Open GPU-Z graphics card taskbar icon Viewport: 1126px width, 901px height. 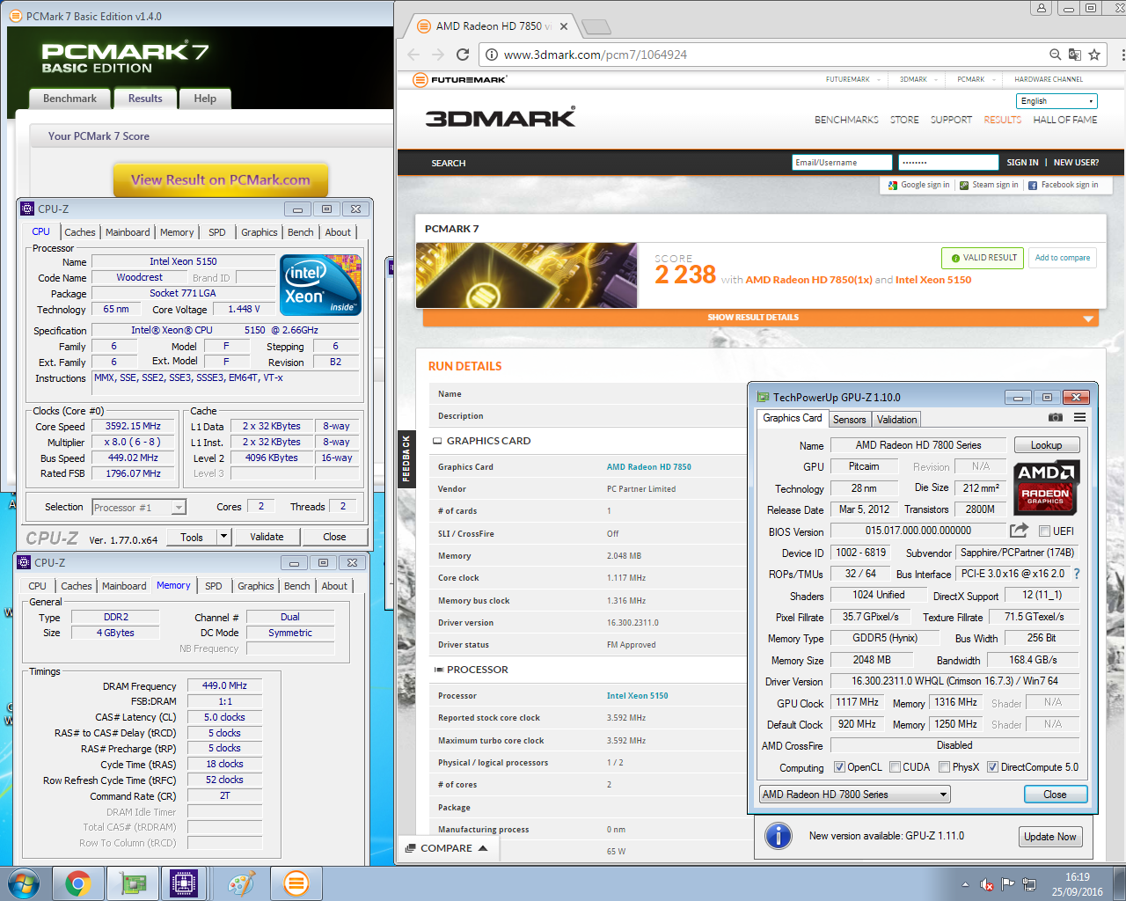click(x=132, y=883)
